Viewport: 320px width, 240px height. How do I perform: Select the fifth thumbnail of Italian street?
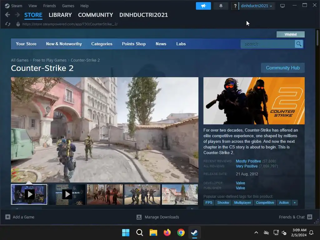(180, 194)
